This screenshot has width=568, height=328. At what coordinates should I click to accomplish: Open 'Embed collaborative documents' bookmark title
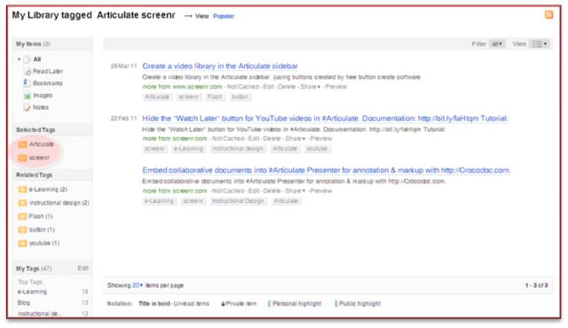pos(326,170)
